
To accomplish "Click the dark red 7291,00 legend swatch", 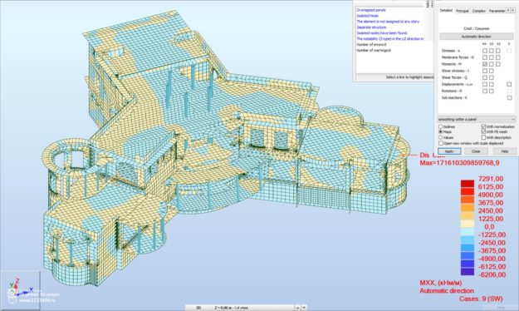I will pyautogui.click(x=468, y=183).
